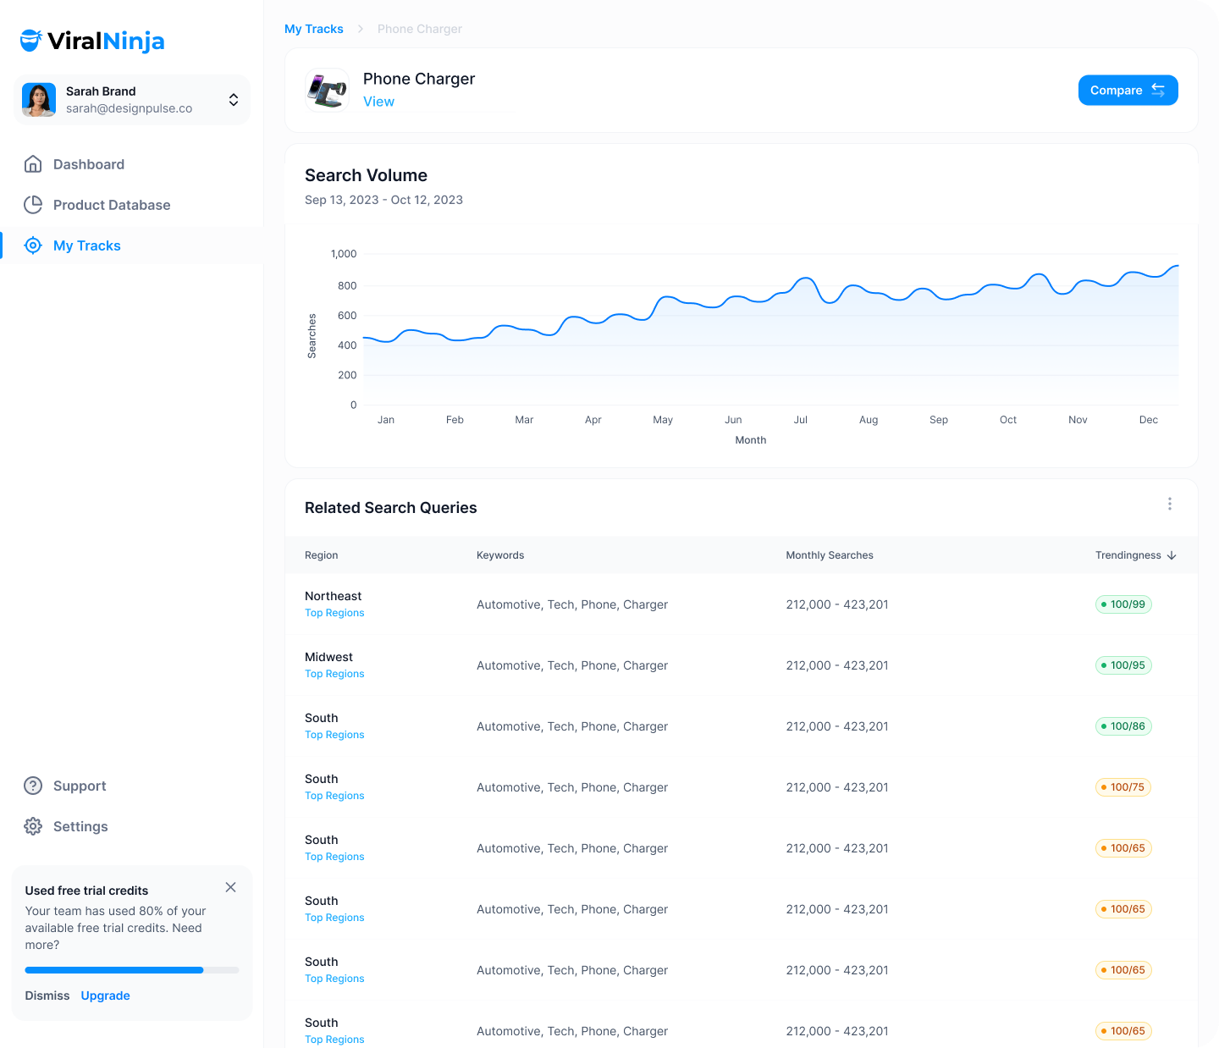Dismiss the trial credits notification
The image size is (1219, 1048).
[47, 996]
